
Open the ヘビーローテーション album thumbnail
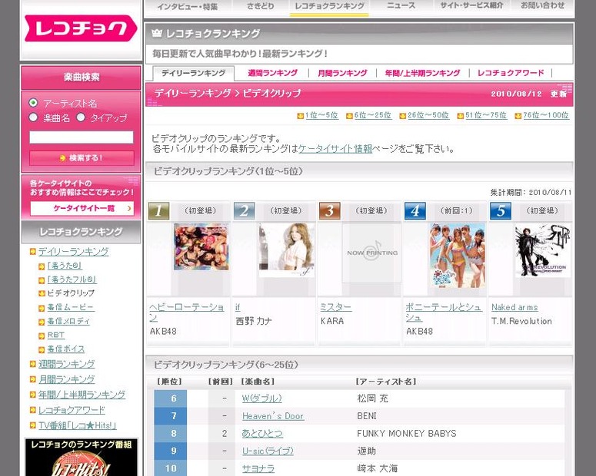(201, 246)
